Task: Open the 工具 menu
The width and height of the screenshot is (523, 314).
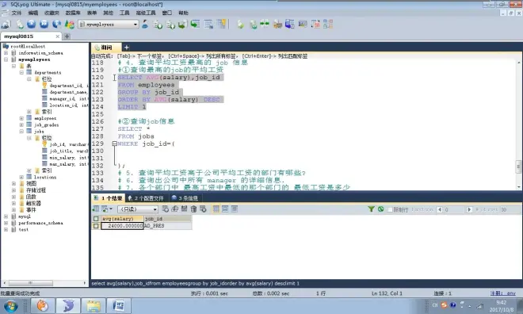Action: [x=124, y=13]
